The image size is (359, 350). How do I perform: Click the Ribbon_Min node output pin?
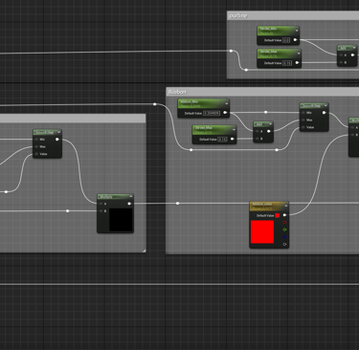pyautogui.click(x=225, y=113)
